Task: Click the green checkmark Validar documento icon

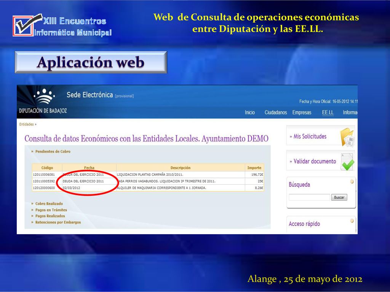Action: click(x=347, y=162)
